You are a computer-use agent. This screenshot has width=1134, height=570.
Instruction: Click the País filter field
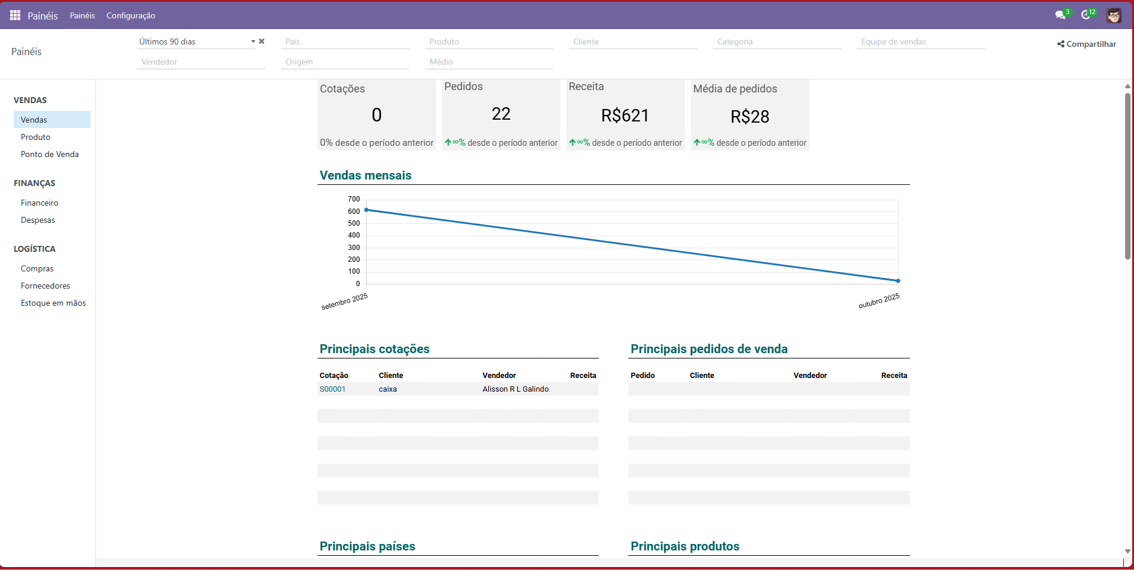[x=345, y=41]
